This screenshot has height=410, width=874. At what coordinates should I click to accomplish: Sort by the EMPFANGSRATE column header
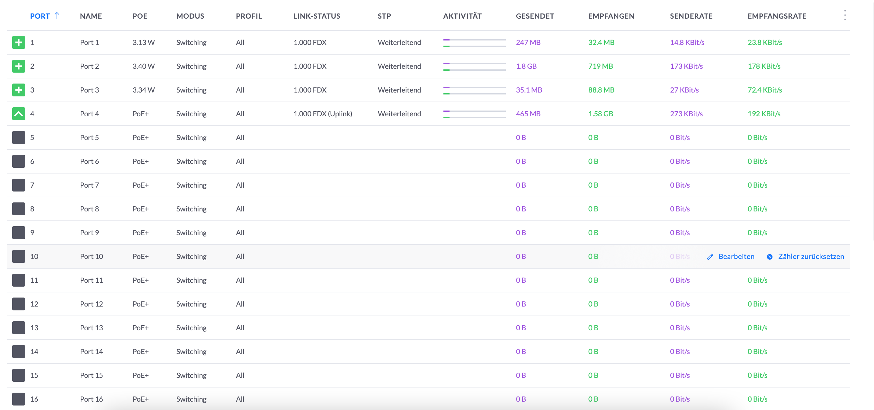click(777, 16)
